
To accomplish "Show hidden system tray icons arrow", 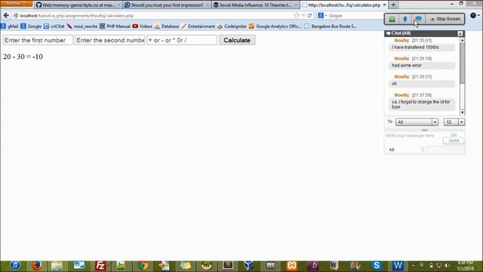I will point(413,265).
